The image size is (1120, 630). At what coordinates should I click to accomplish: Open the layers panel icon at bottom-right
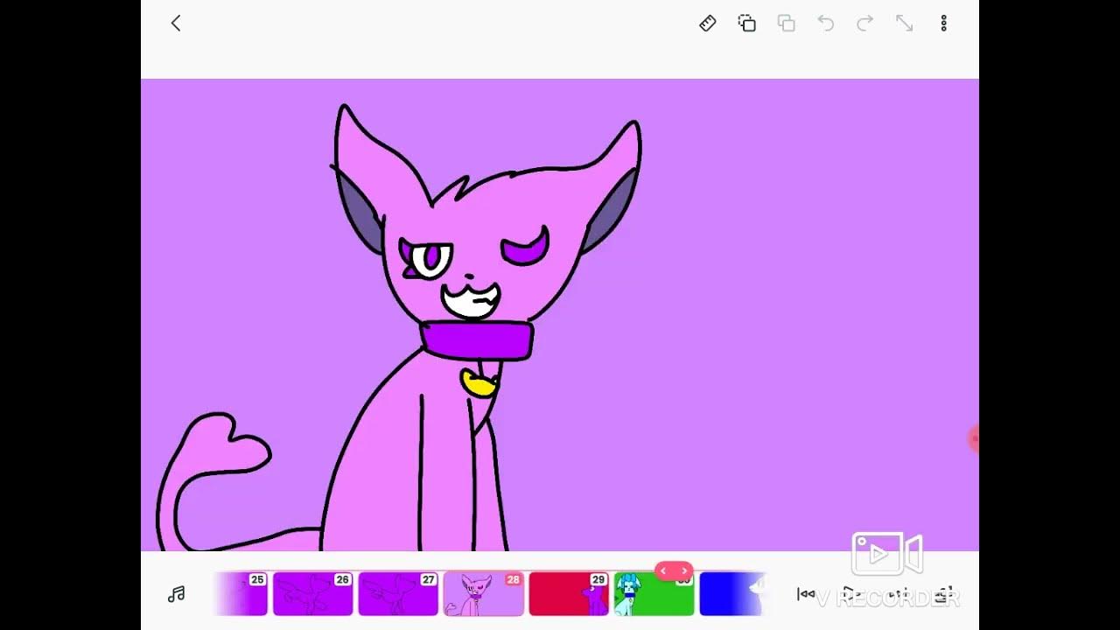coord(943,596)
